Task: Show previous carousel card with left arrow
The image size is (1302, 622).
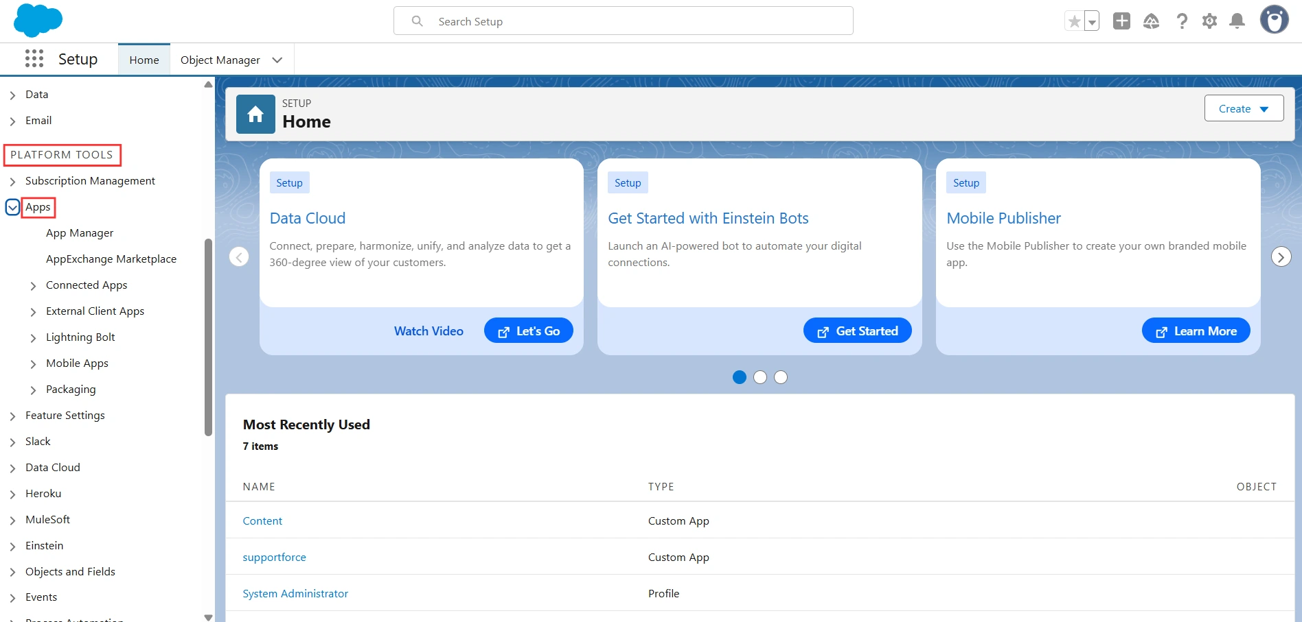Action: coord(239,257)
